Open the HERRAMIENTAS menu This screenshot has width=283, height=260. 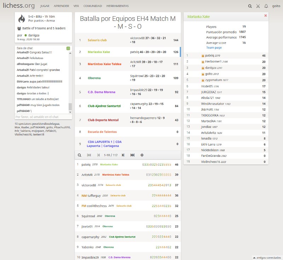pyautogui.click(x=117, y=6)
